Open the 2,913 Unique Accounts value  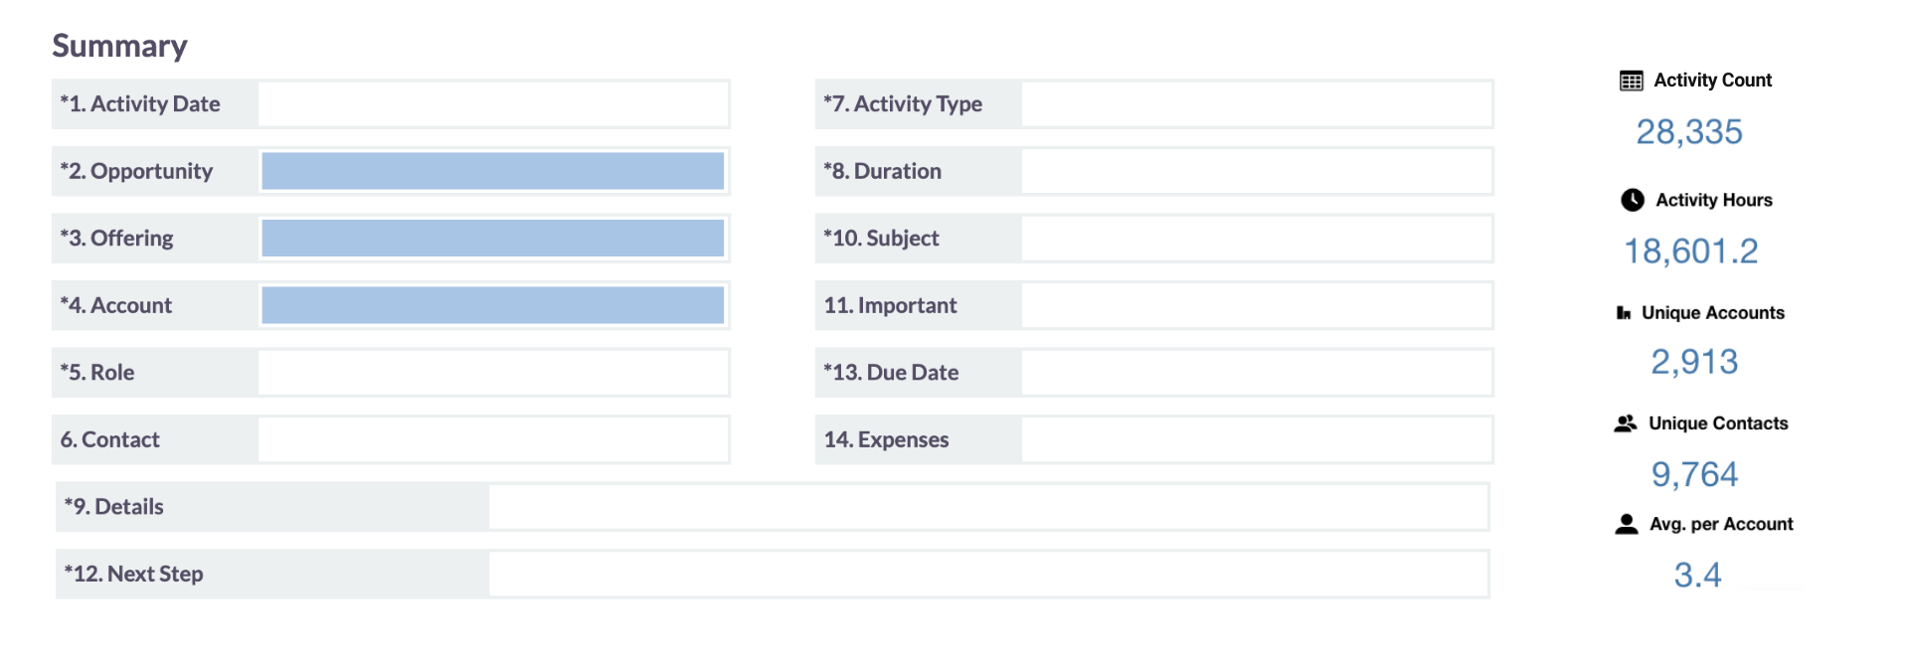pyautogui.click(x=1694, y=362)
